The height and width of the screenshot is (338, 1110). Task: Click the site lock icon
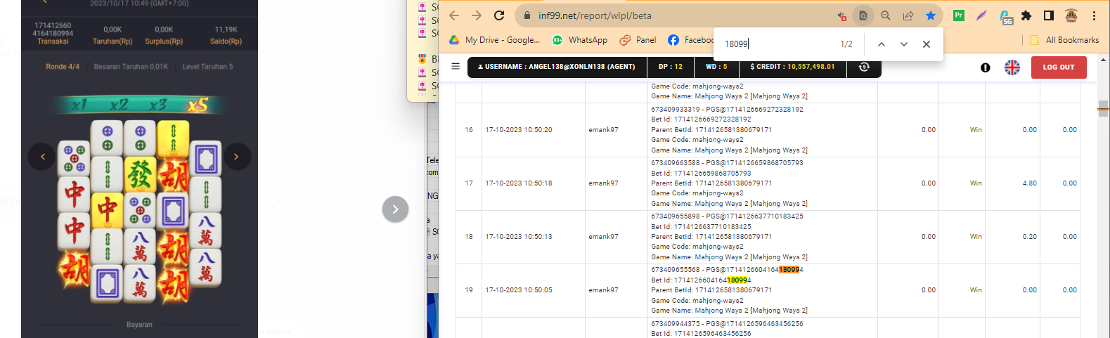pyautogui.click(x=527, y=15)
